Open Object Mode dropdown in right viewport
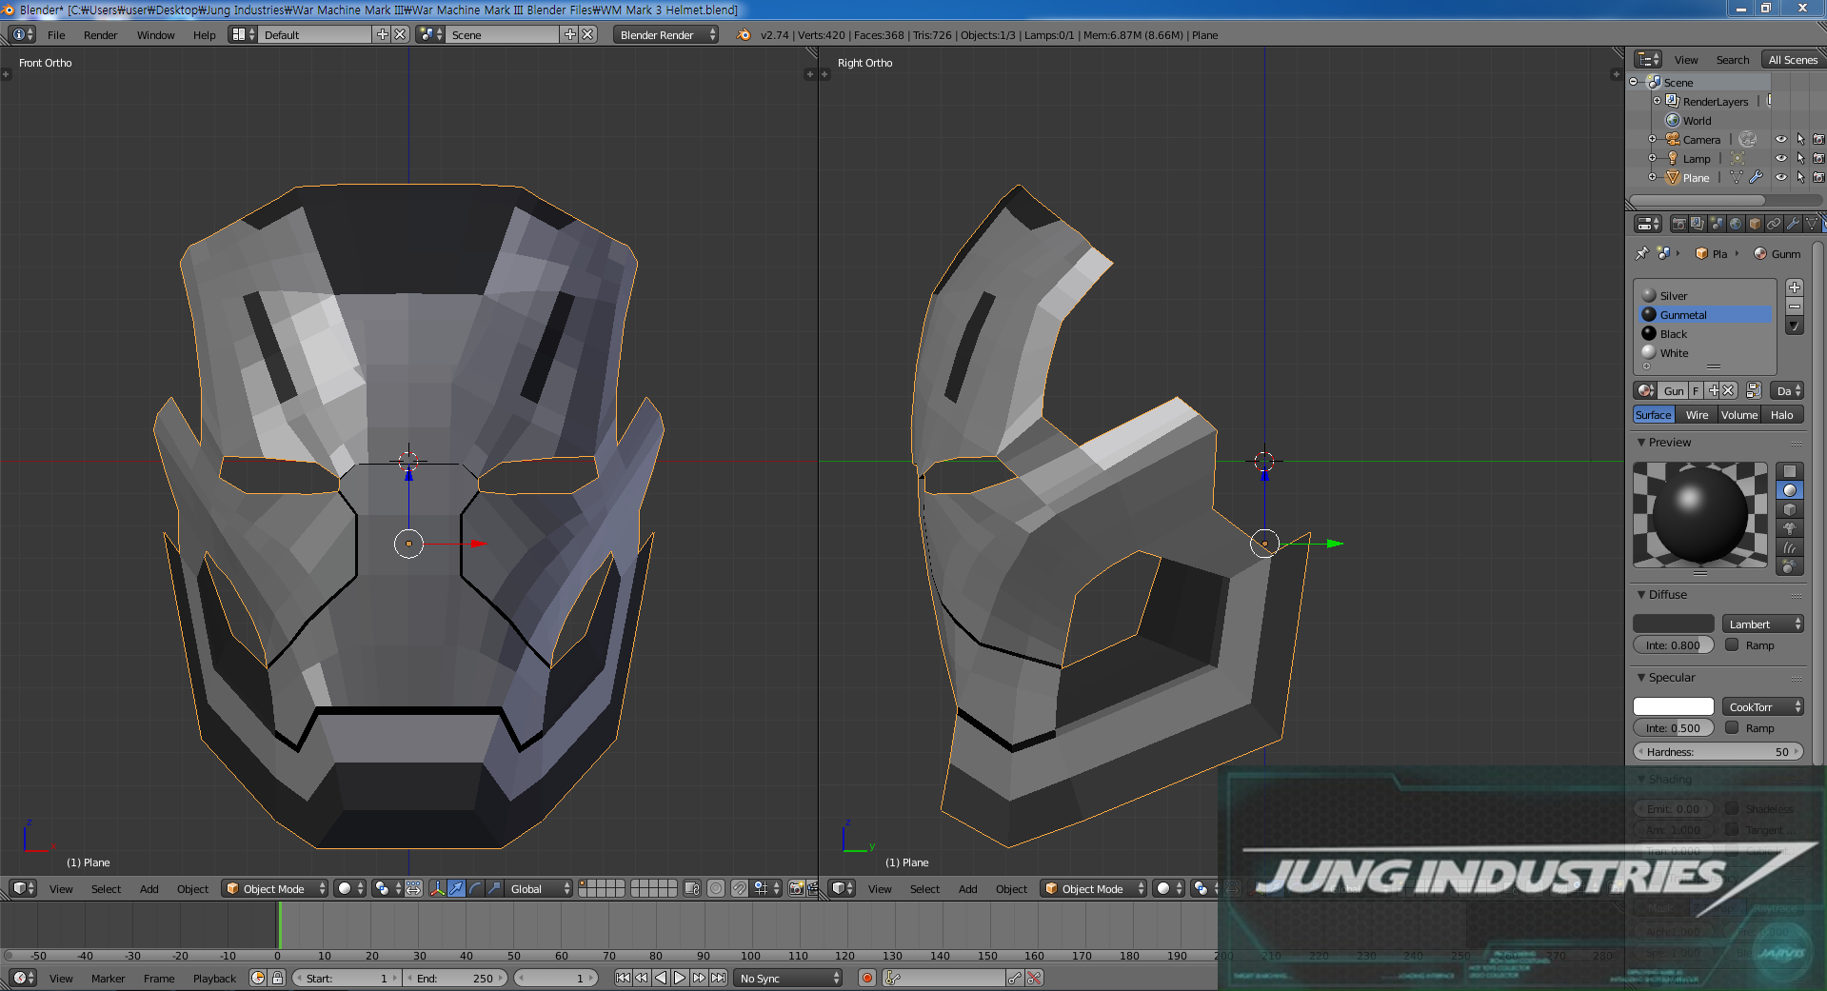Viewport: 1827px width, 991px height. click(1093, 888)
